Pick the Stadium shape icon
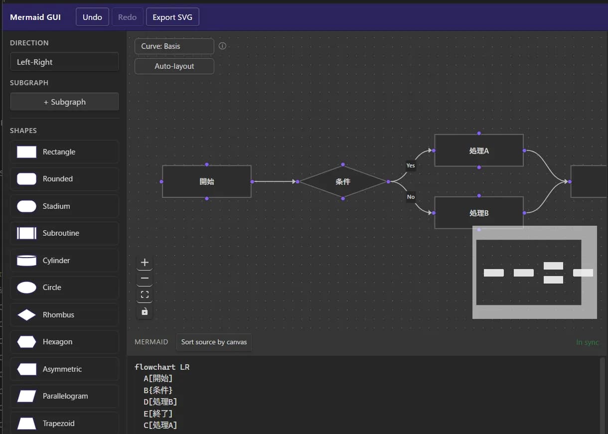This screenshot has width=608, height=434. click(26, 206)
